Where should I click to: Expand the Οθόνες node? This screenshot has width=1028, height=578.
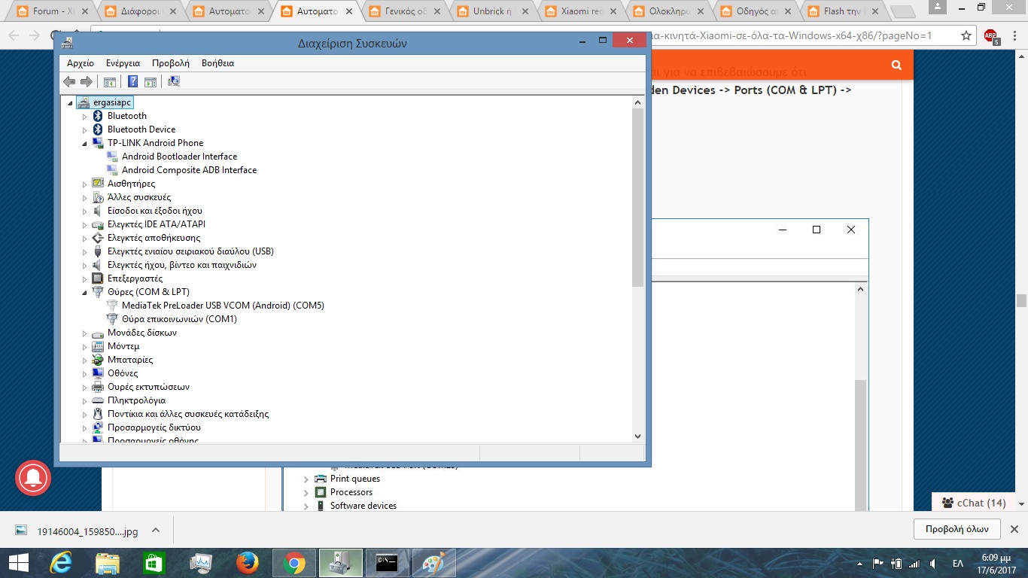pos(84,373)
